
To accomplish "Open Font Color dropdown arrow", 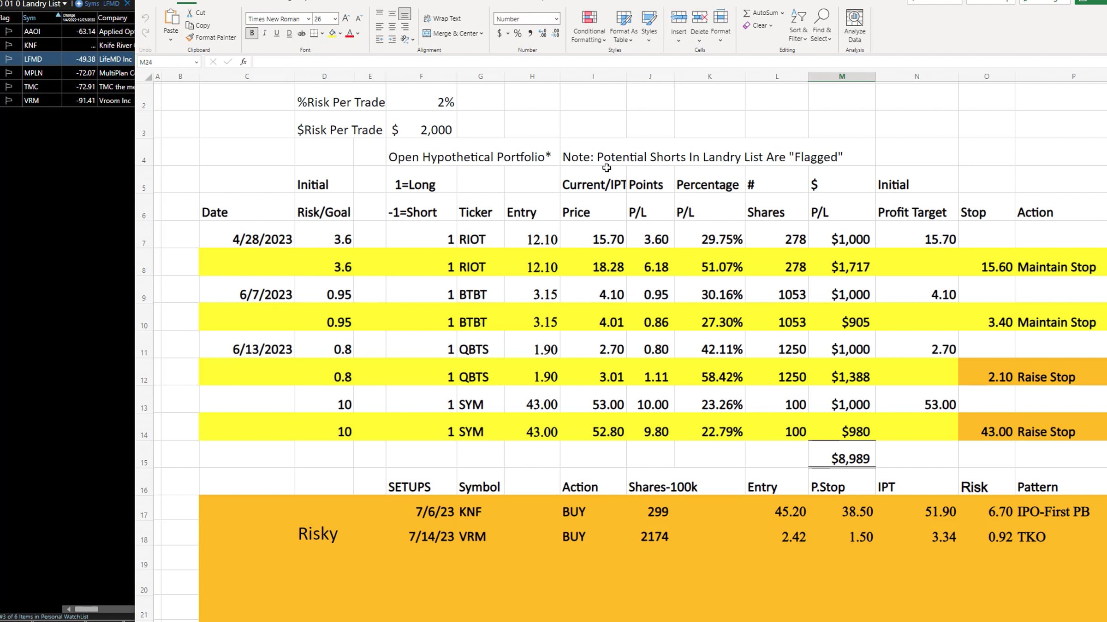I will tap(358, 33).
